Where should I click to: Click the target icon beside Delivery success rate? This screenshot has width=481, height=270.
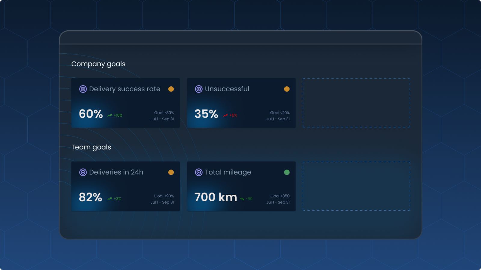coord(83,89)
